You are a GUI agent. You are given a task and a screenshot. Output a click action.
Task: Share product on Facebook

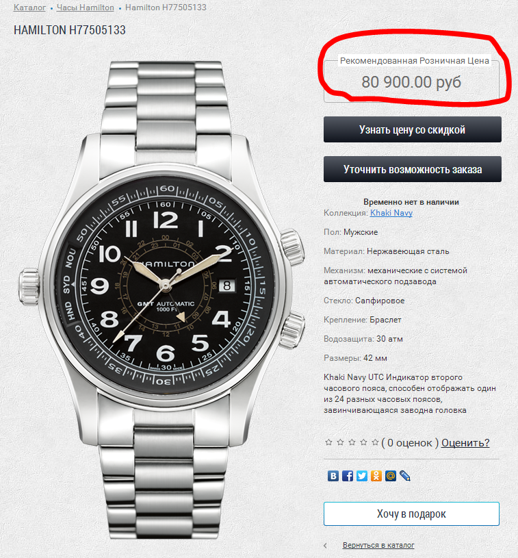point(348,476)
